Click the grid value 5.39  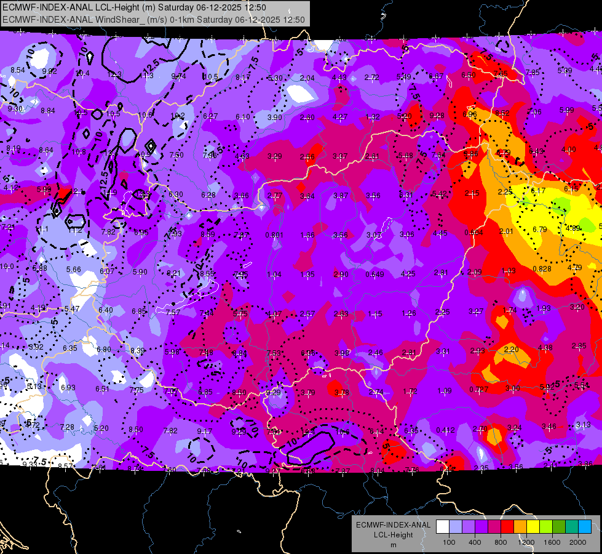click(564, 71)
